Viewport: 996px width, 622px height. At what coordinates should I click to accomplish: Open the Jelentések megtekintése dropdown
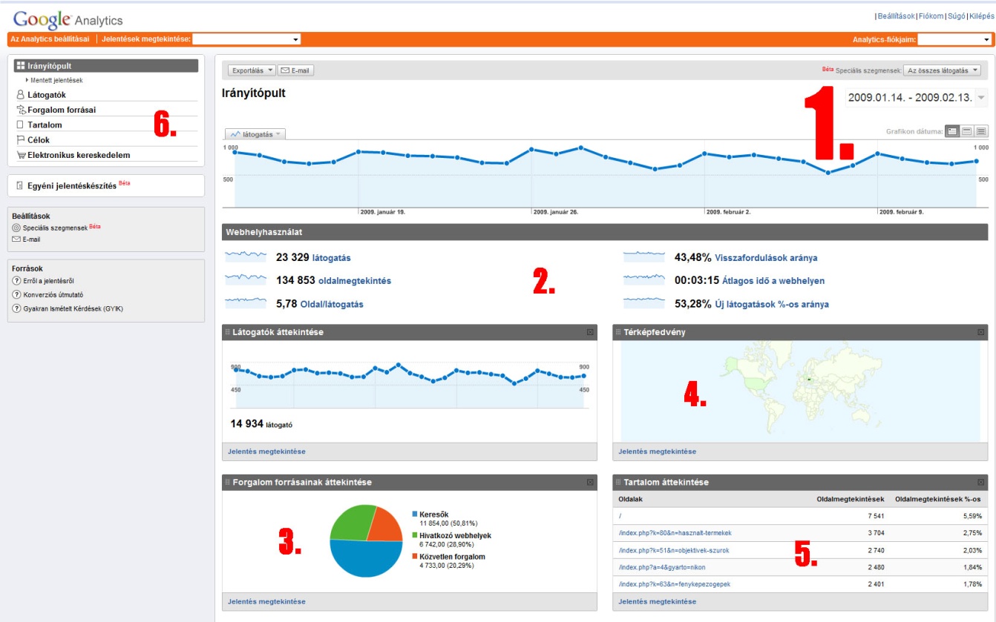(246, 39)
